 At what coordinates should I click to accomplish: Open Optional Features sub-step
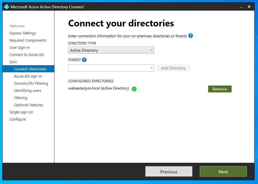pos(29,105)
